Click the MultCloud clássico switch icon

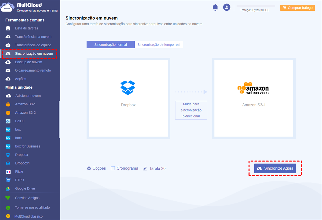[8, 216]
